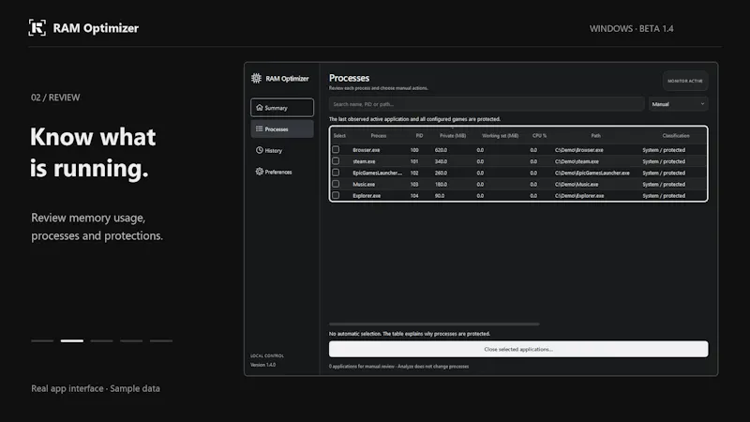Mark the Explorer.exe checkbox
This screenshot has height=422, width=750.
[x=336, y=196]
